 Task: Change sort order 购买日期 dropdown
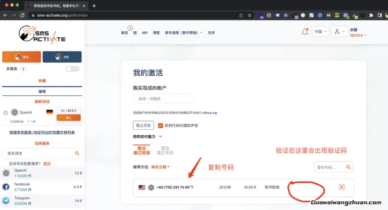point(160,167)
